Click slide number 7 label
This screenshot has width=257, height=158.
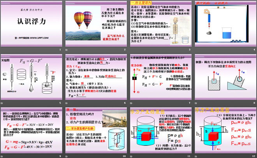[190, 103]
